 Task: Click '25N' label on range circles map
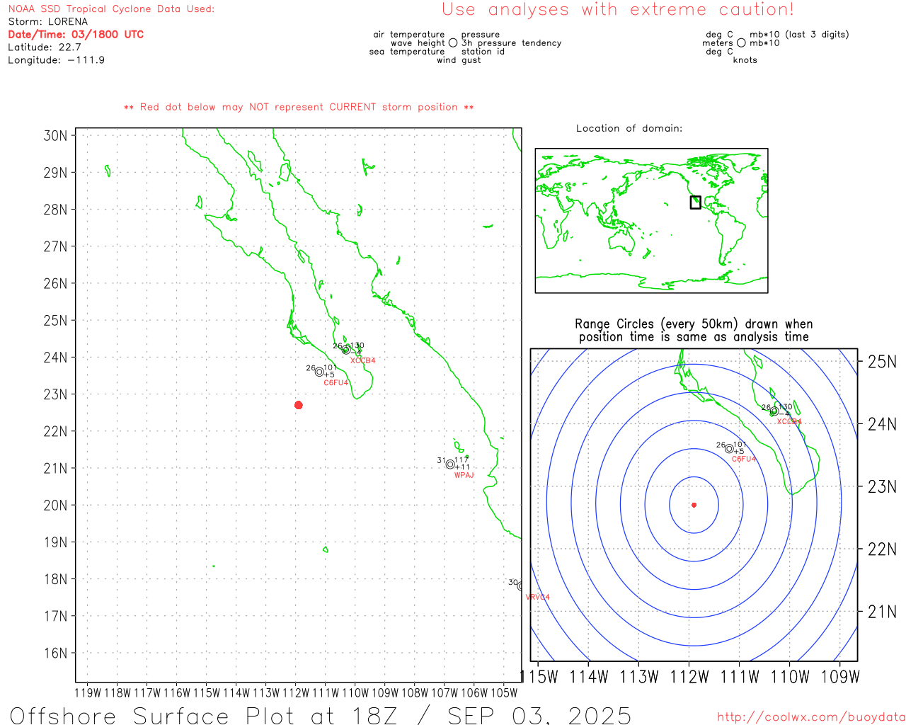click(882, 362)
